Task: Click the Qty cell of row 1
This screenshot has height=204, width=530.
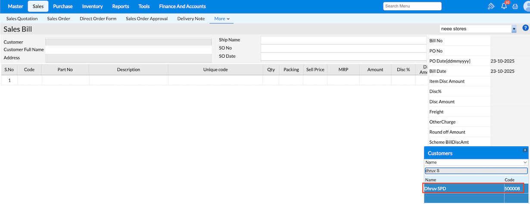Action: pyautogui.click(x=271, y=80)
